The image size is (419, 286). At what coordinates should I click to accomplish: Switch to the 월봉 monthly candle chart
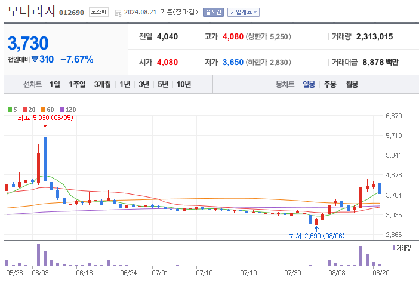[x=352, y=84]
